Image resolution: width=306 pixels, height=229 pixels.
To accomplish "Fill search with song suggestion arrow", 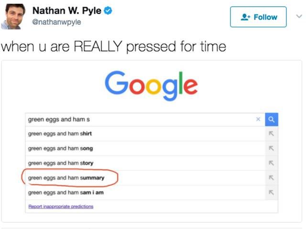I will 271,149.
